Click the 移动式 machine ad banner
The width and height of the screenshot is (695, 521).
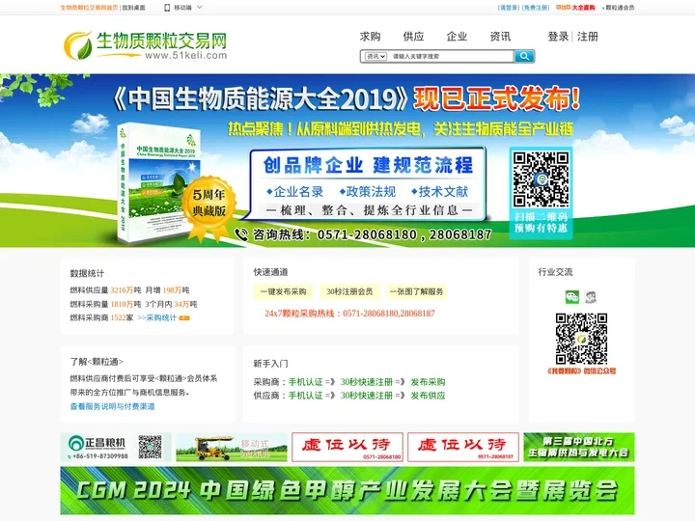tap(232, 447)
